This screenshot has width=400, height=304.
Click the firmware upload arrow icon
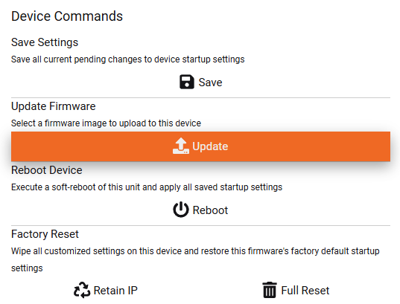tap(181, 146)
